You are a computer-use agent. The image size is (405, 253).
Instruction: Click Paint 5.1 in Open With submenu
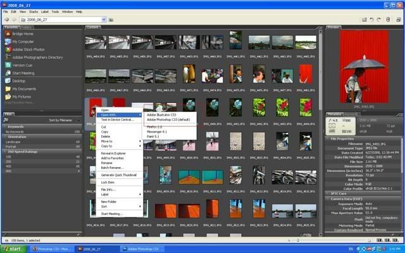pyautogui.click(x=153, y=137)
